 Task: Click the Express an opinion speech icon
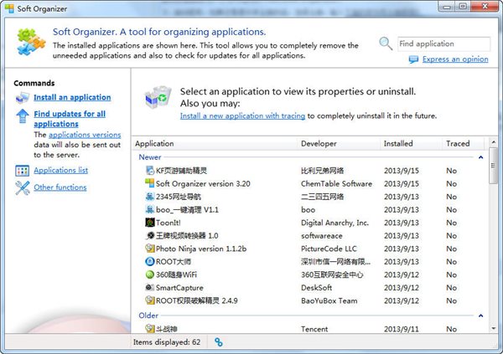[x=414, y=60]
